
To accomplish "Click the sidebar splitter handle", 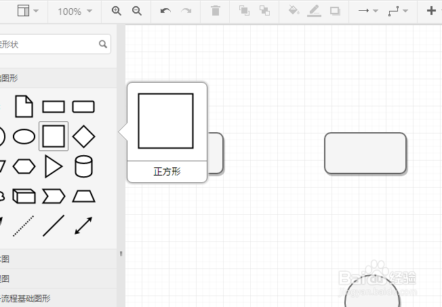I will (121, 253).
